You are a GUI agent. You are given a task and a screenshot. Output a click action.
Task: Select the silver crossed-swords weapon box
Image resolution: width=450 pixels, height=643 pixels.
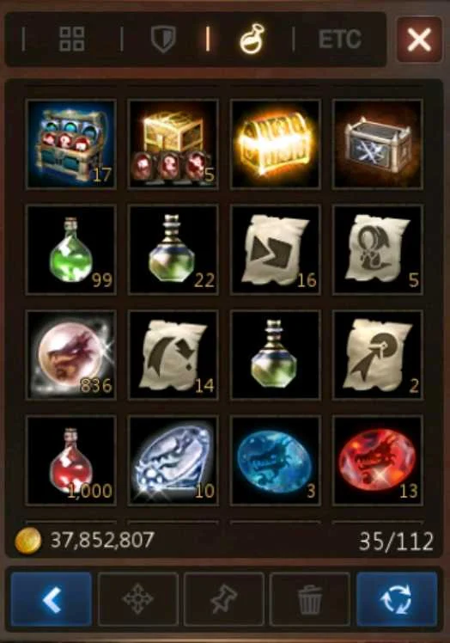click(x=378, y=144)
